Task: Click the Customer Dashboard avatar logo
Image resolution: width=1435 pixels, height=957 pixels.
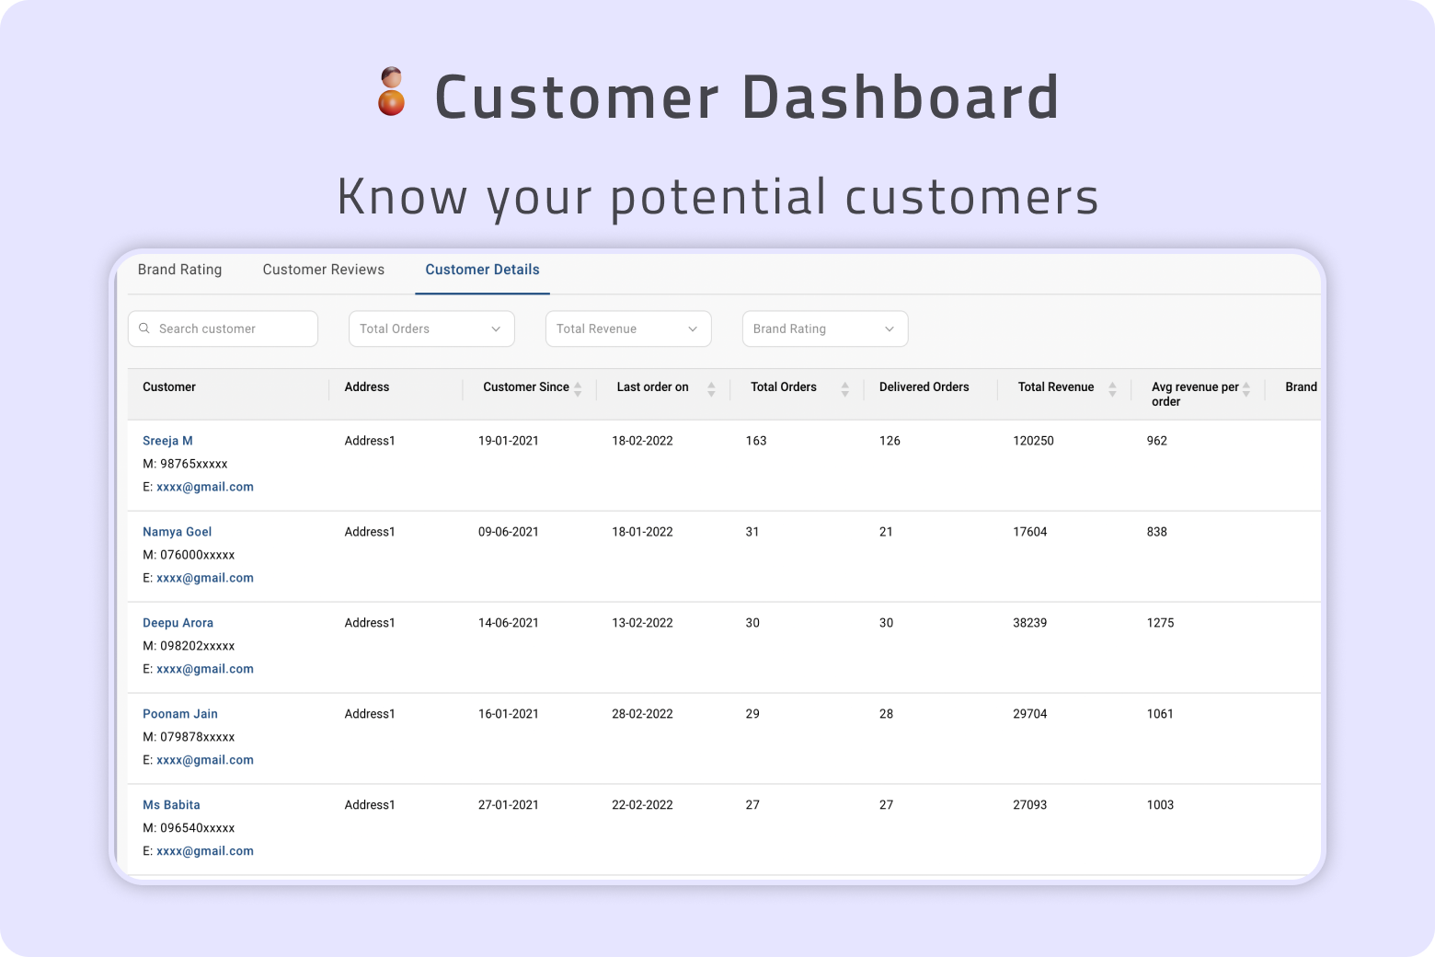Action: pyautogui.click(x=392, y=92)
